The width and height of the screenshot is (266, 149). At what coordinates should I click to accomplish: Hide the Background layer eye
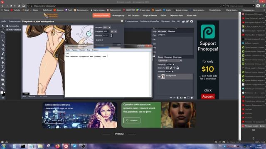(x=159, y=77)
